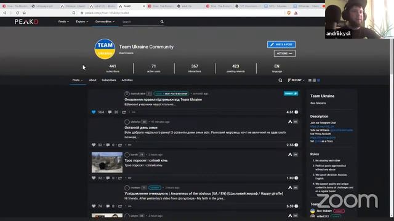The height and width of the screenshot is (221, 394).
Task: Open post 'Останній день зими'
Action: point(141,128)
